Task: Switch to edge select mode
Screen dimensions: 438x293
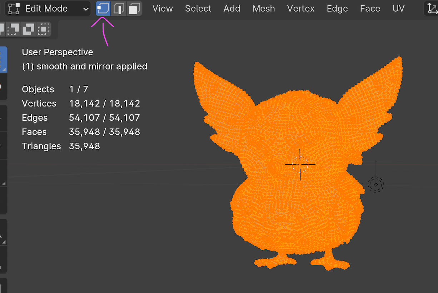Action: click(119, 9)
